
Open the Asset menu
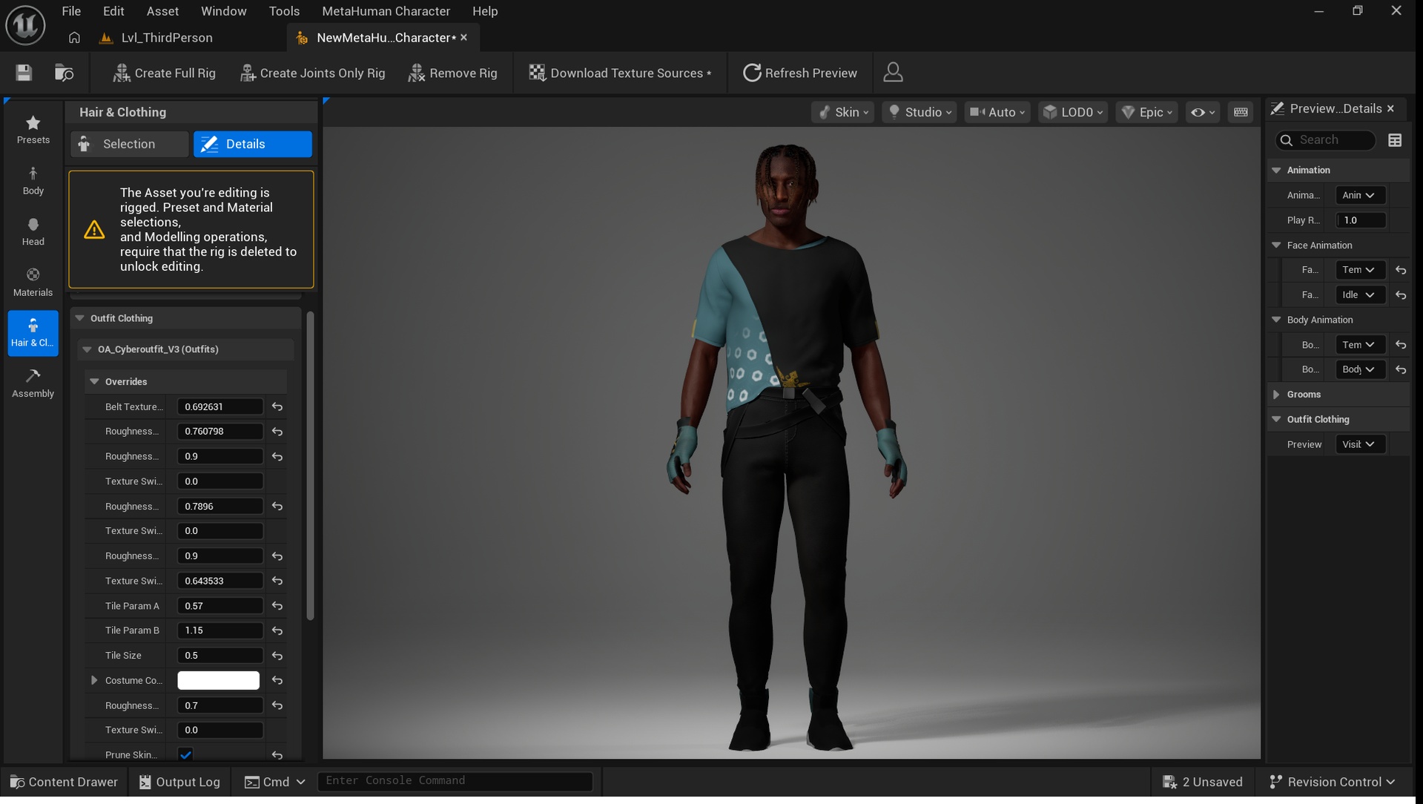coord(162,11)
